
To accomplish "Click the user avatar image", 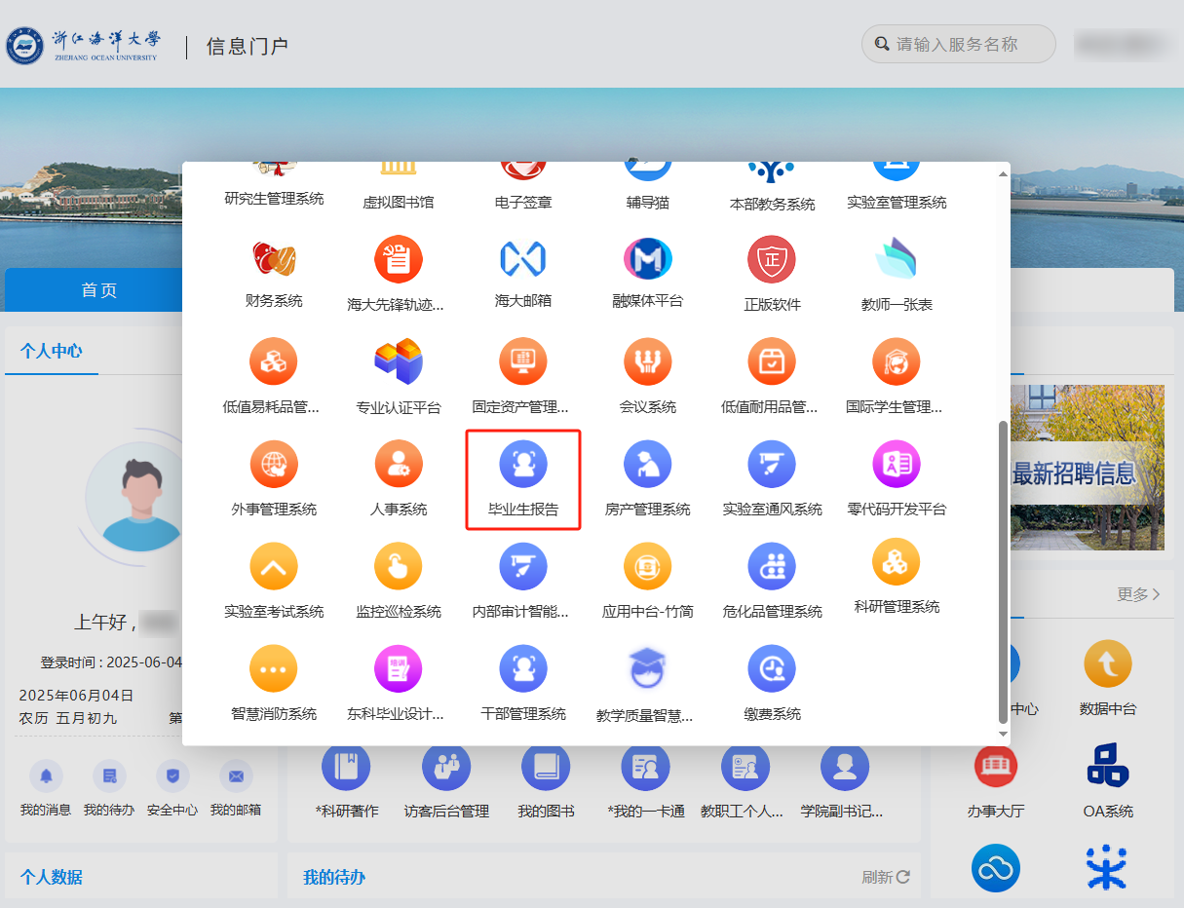I will click(x=136, y=495).
